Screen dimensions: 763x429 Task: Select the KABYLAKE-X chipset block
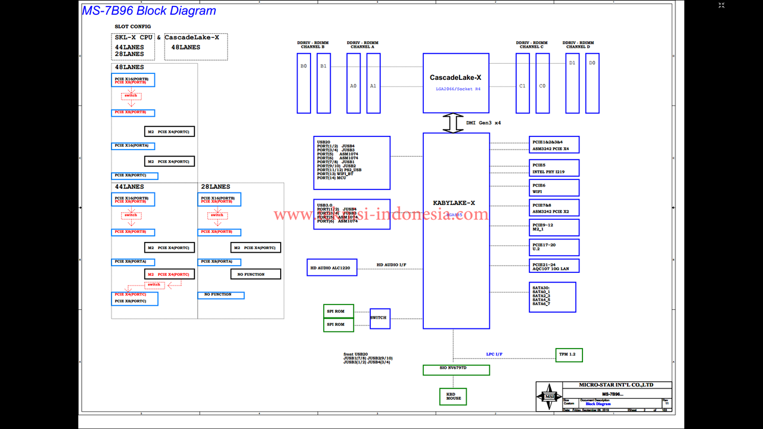click(x=456, y=231)
